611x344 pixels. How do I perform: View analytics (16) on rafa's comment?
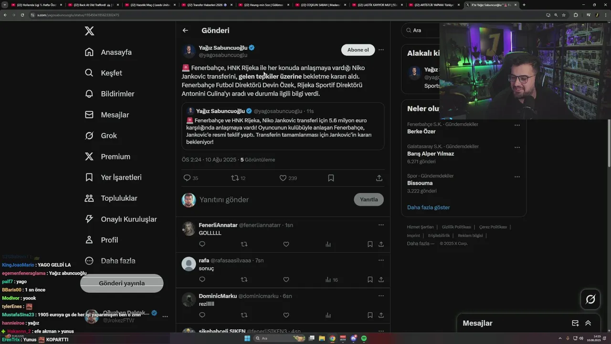pos(331,279)
